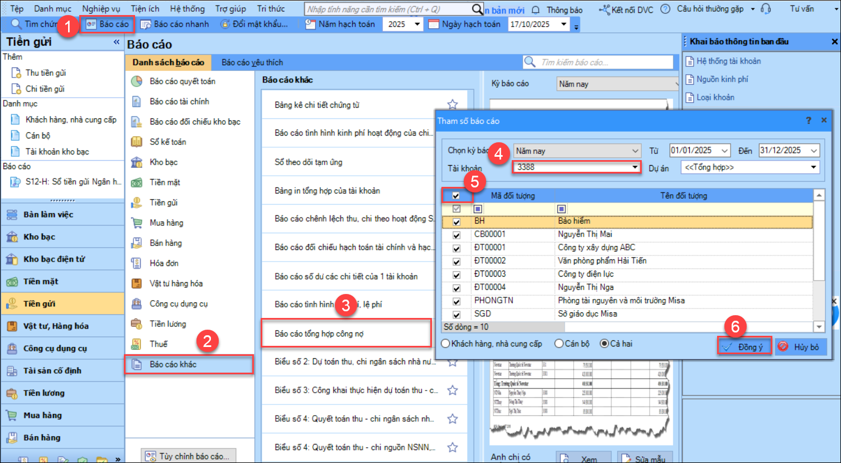Click the object list vertical scrollbar
The image size is (841, 463).
(x=819, y=257)
